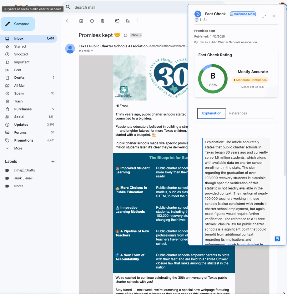
Task: Toggle the Balanced Mode badge
Action: click(243, 14)
